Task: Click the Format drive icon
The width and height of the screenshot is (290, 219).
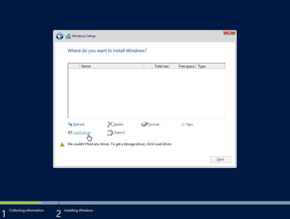Action: tap(144, 124)
